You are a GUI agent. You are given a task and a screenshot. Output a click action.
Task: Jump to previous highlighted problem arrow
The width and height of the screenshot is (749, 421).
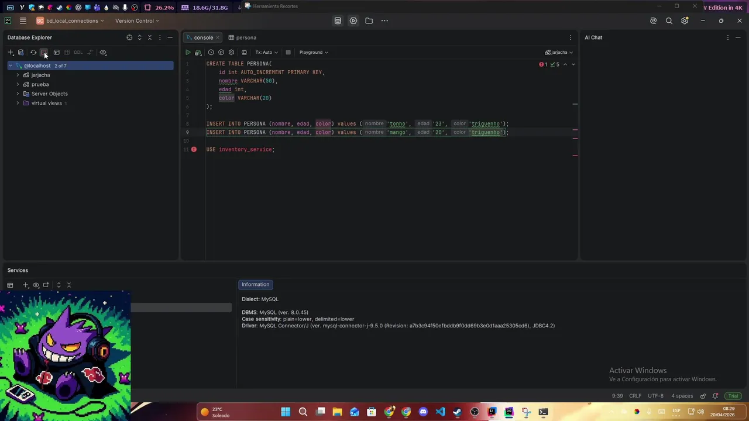pos(565,64)
